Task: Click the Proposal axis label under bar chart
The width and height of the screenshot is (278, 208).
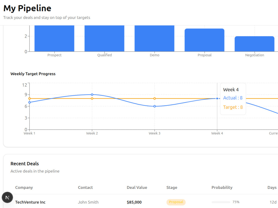Action: 205,55
